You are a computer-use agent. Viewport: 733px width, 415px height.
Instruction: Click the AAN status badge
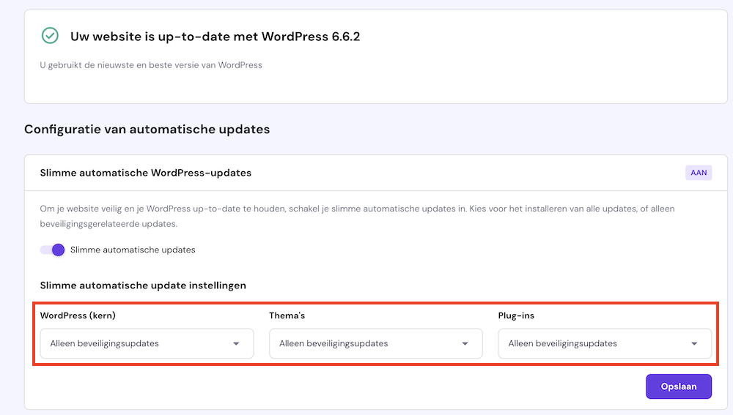699,173
